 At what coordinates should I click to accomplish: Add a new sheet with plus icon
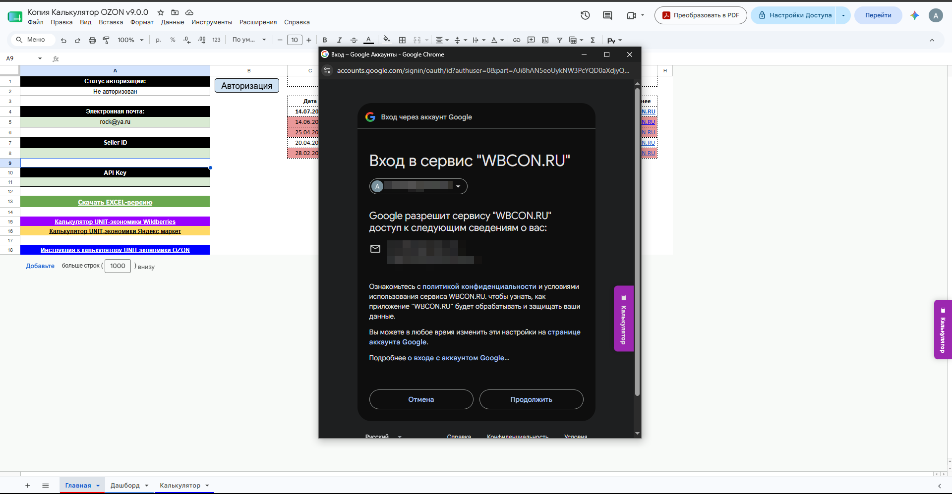[x=28, y=486]
